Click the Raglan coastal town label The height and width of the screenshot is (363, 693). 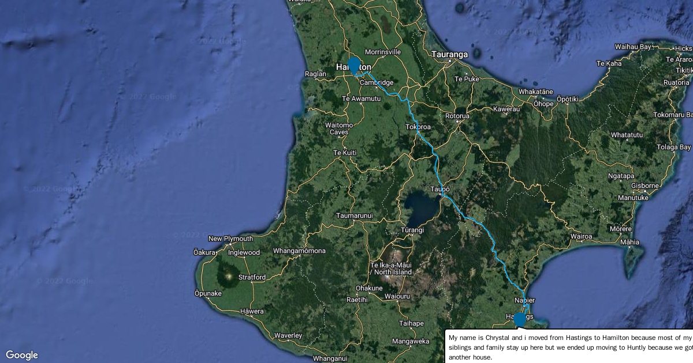(x=315, y=74)
